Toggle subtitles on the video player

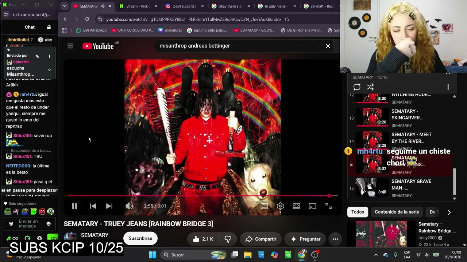(x=265, y=206)
